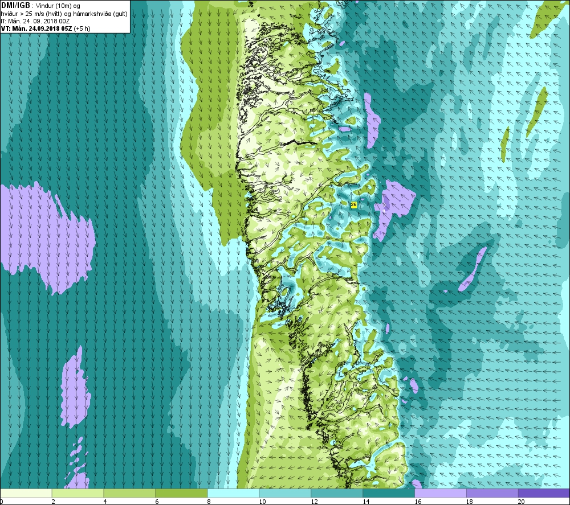
Task: Click the scale value 20
Action: coord(522,502)
